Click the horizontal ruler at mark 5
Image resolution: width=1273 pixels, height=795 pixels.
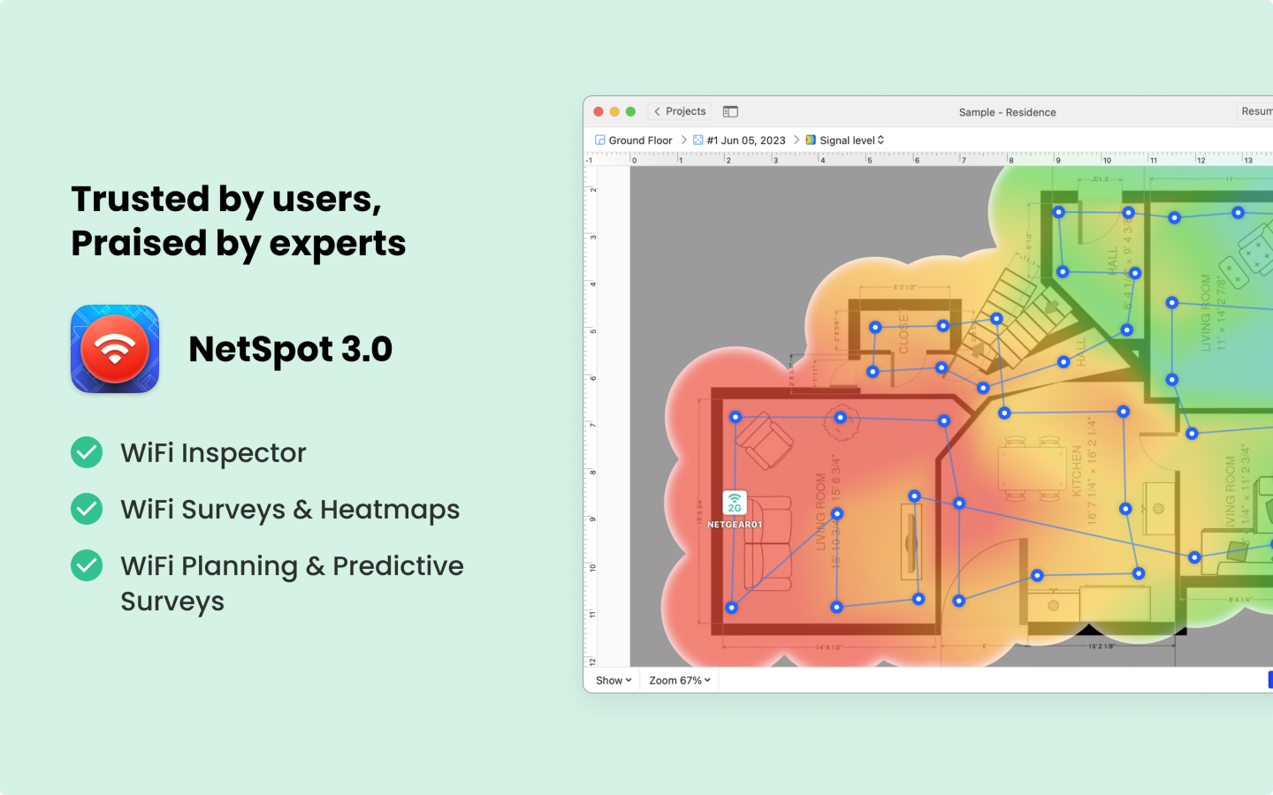pyautogui.click(x=868, y=160)
